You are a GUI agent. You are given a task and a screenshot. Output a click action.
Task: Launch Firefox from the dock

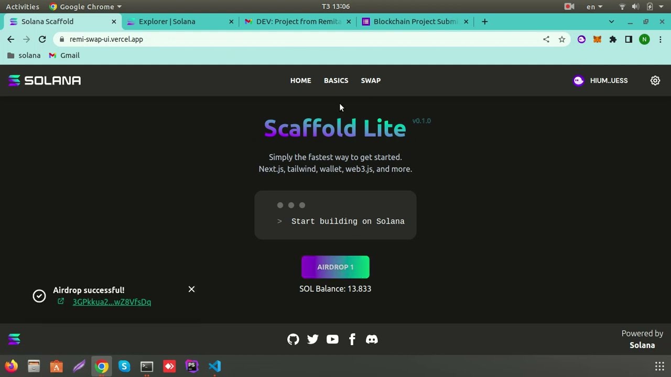pos(11,366)
